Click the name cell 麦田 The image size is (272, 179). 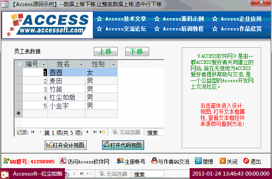pos(66,81)
